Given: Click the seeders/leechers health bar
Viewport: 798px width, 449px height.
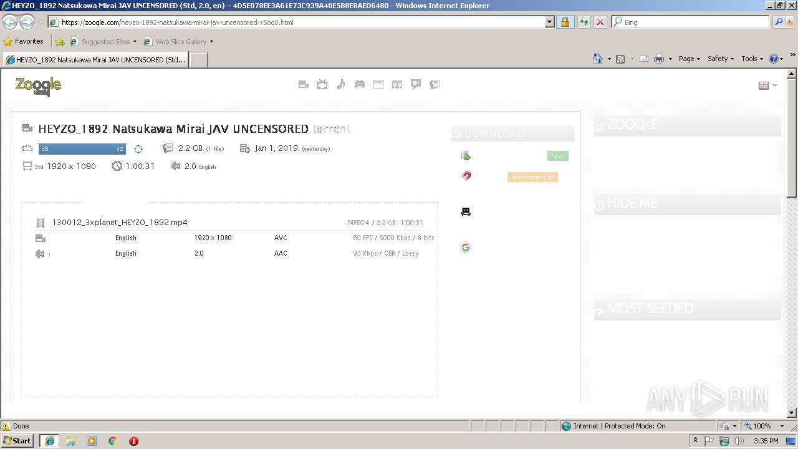Looking at the screenshot, I should tap(82, 148).
